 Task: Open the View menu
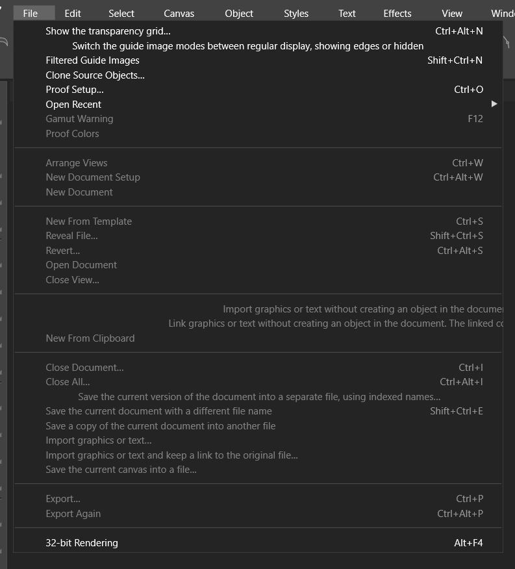452,13
